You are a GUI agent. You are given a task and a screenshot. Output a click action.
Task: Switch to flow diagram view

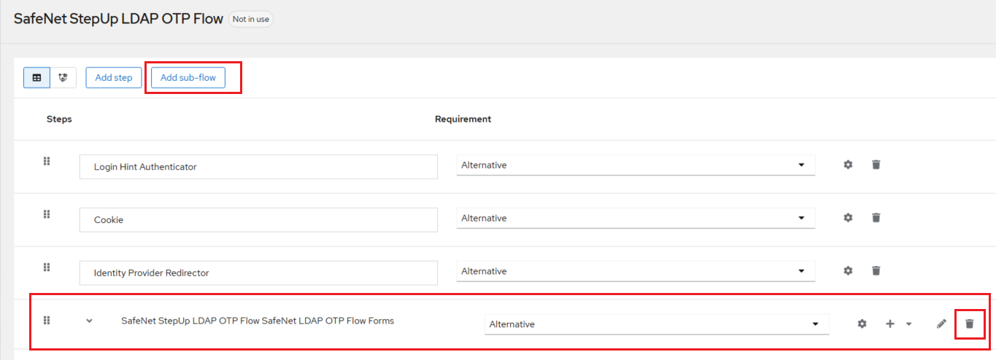tap(63, 78)
